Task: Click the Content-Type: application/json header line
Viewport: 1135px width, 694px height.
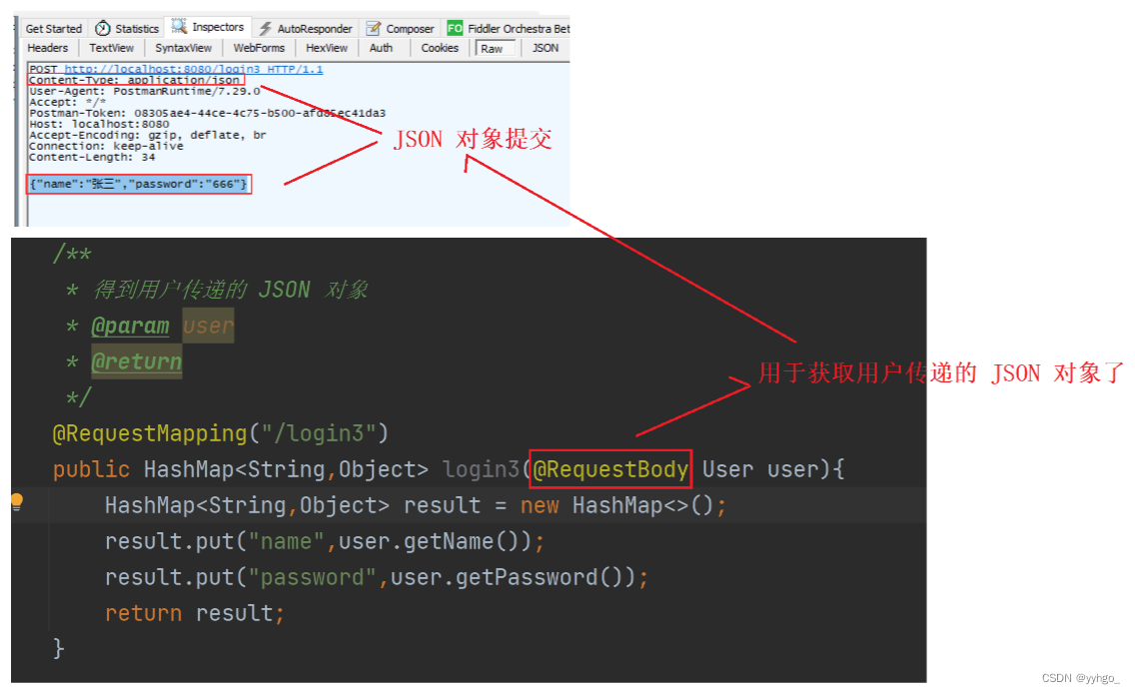Action: click(x=135, y=80)
